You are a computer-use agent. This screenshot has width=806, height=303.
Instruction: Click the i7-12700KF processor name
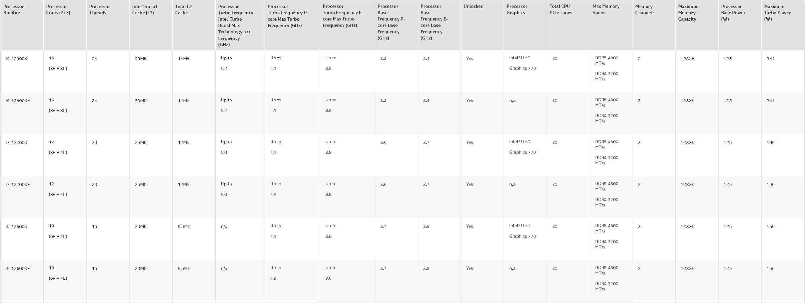[x=18, y=184]
